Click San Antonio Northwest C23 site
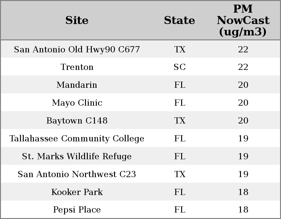The height and width of the screenshot is (219, 281). (x=77, y=174)
